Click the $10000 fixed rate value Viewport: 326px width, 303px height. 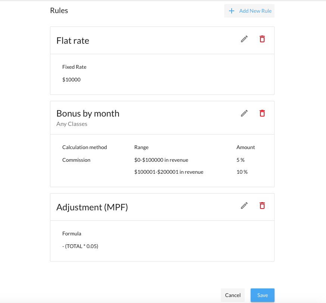(x=71, y=80)
